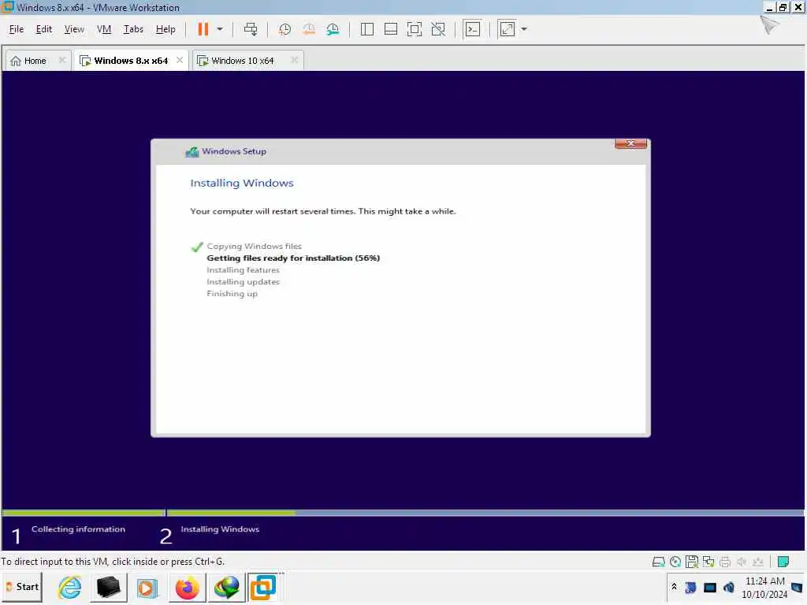The image size is (807, 605).
Task: Open the Snapshot Manager
Action: click(x=333, y=29)
